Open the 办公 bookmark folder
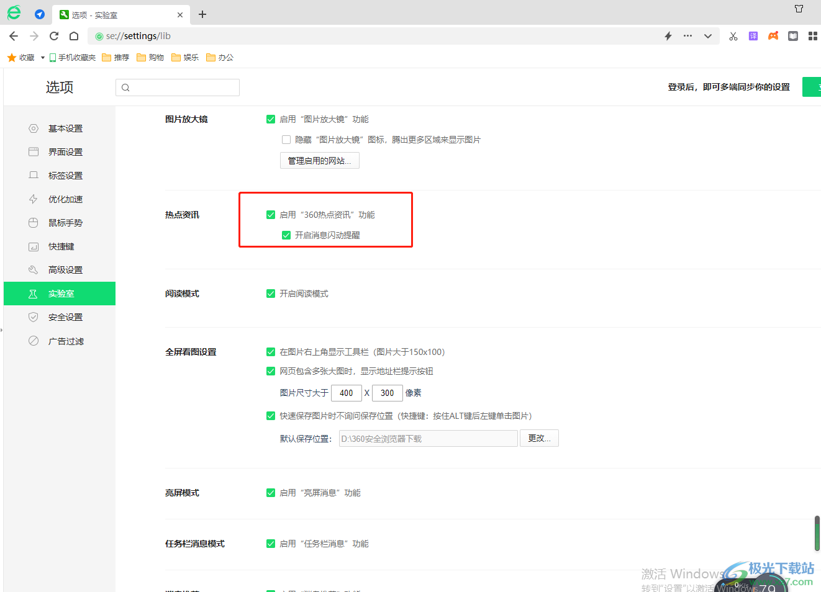The image size is (821, 592). [x=220, y=58]
